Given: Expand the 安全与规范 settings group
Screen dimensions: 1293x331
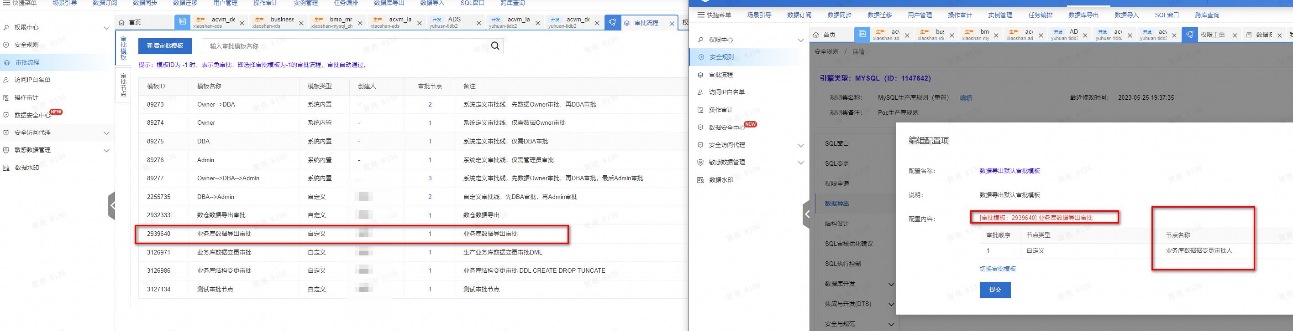Looking at the screenshot, I should (891, 324).
